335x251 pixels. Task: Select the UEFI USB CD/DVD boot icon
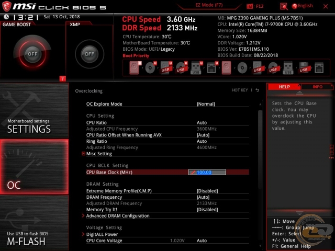(182, 68)
